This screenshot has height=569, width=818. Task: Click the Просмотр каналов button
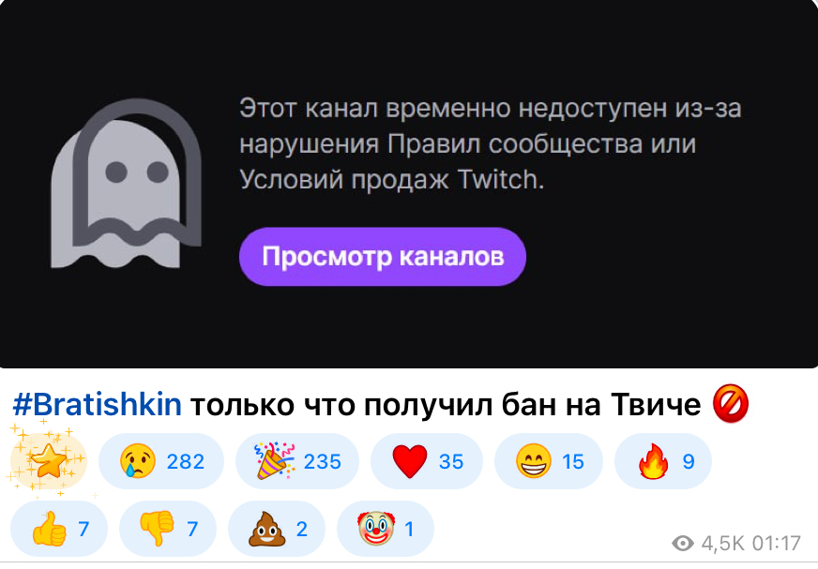(383, 257)
